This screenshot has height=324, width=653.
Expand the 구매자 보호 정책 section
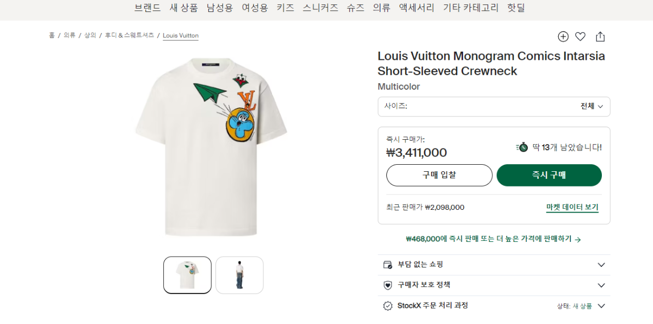tap(601, 285)
